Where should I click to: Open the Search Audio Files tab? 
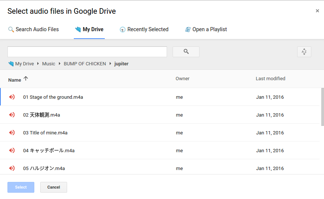(x=34, y=29)
